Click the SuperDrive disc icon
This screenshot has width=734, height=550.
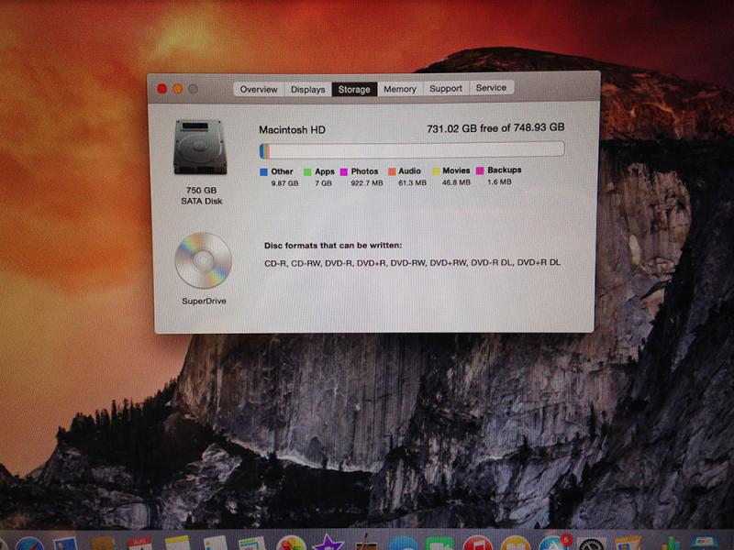[203, 260]
